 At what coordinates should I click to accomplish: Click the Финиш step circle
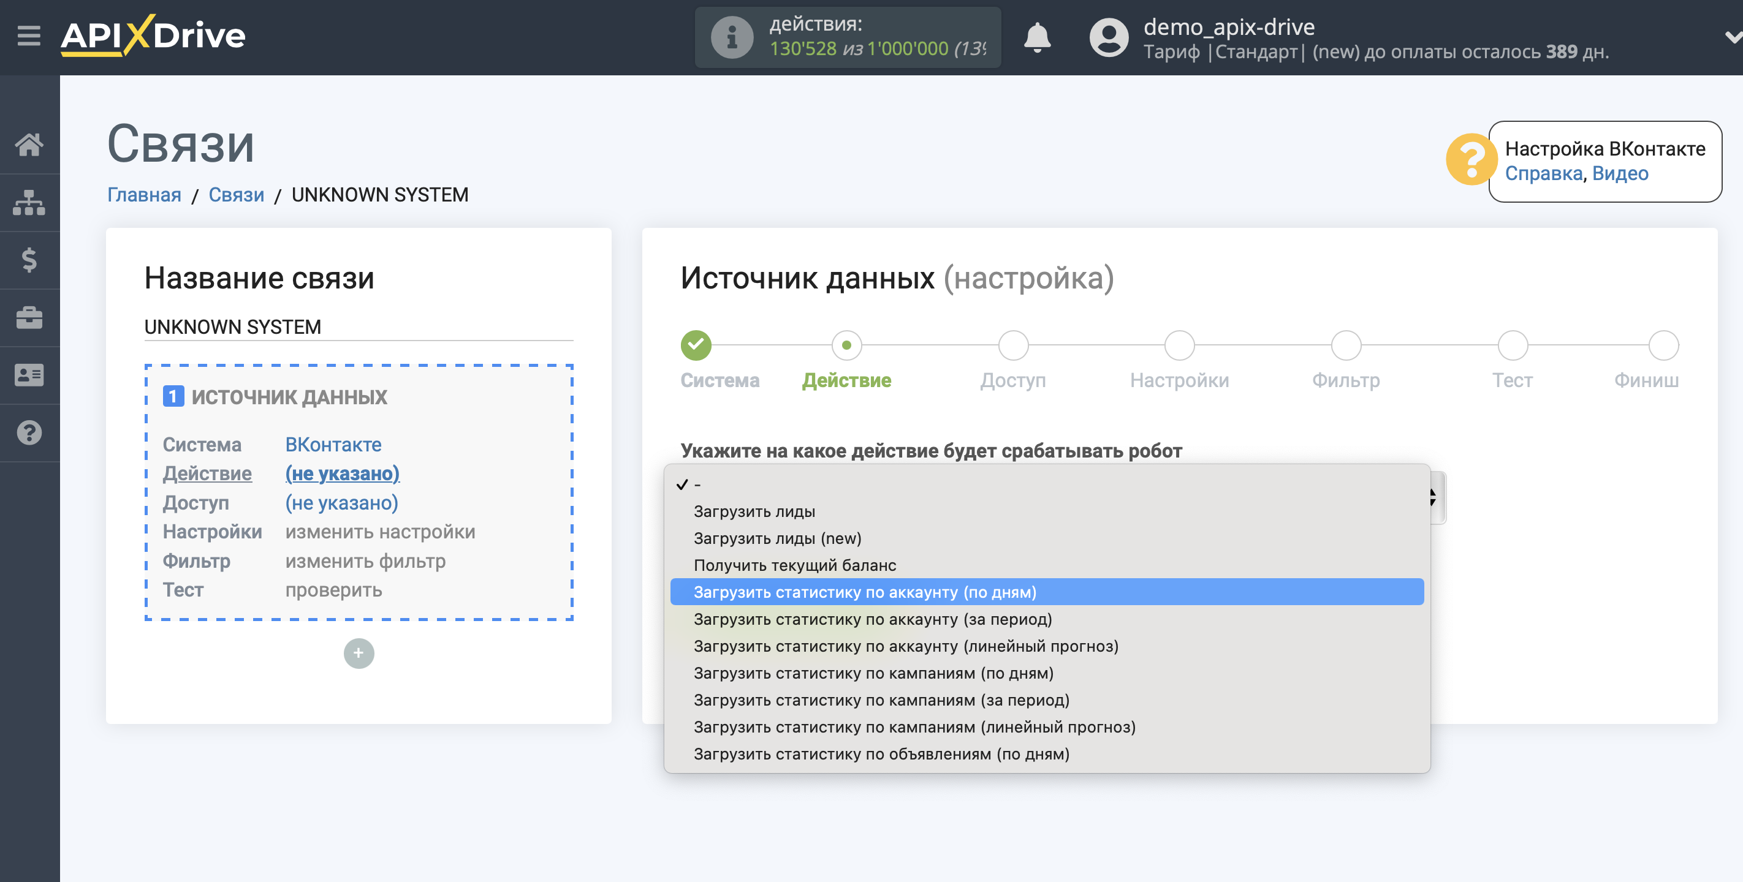(x=1663, y=345)
